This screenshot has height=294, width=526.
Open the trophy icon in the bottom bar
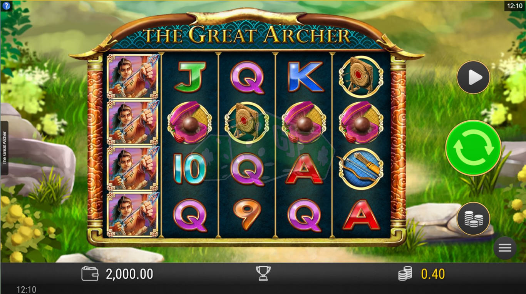263,274
